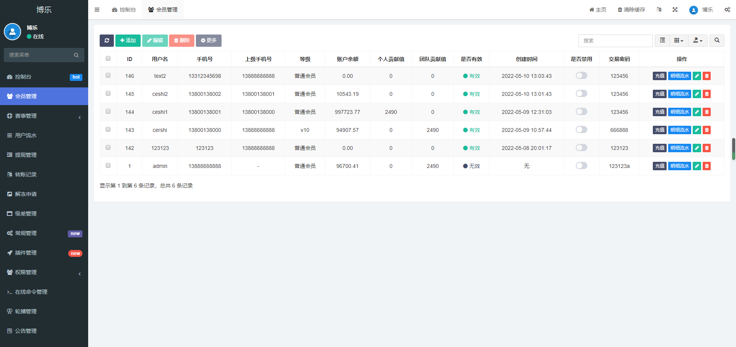Open 转账记录 in sidebar
The width and height of the screenshot is (736, 347).
[x=44, y=174]
